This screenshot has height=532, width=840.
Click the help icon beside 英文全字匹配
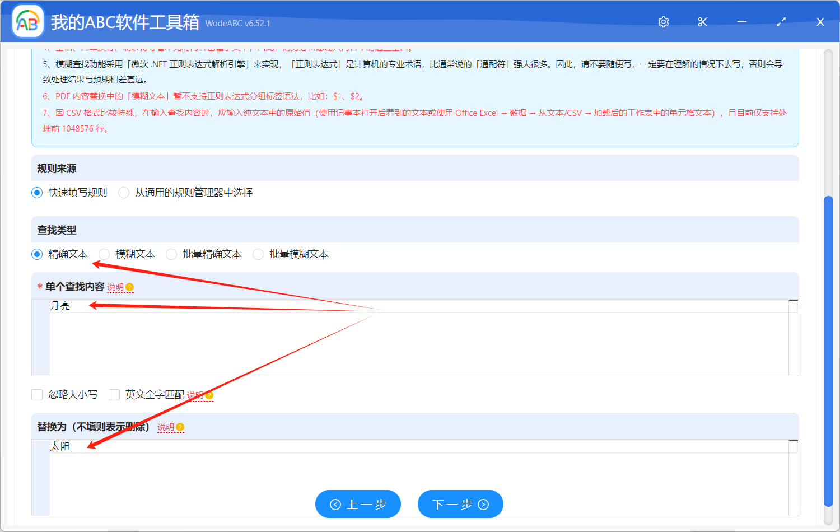209,395
